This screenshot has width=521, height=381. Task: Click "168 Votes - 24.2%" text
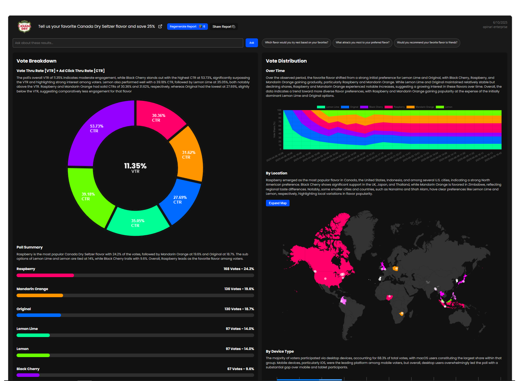click(x=239, y=269)
